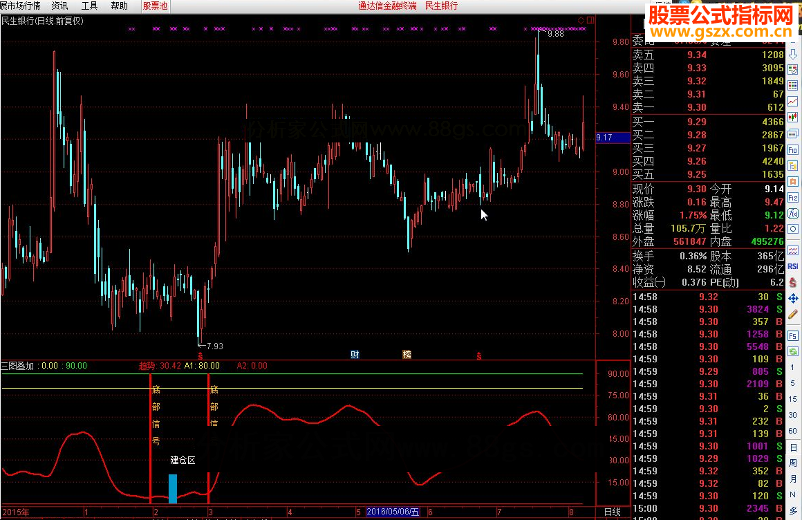Click the 趋势: 30.42 indicator value
Image resolution: width=802 pixels, height=520 pixels.
160,366
